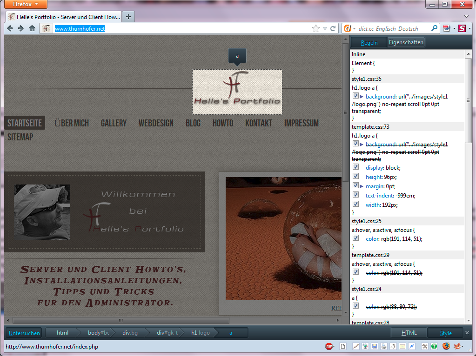Screen dimensions: 476x356
Task: Click the envelope mail icon in status bar
Action: coord(402,346)
